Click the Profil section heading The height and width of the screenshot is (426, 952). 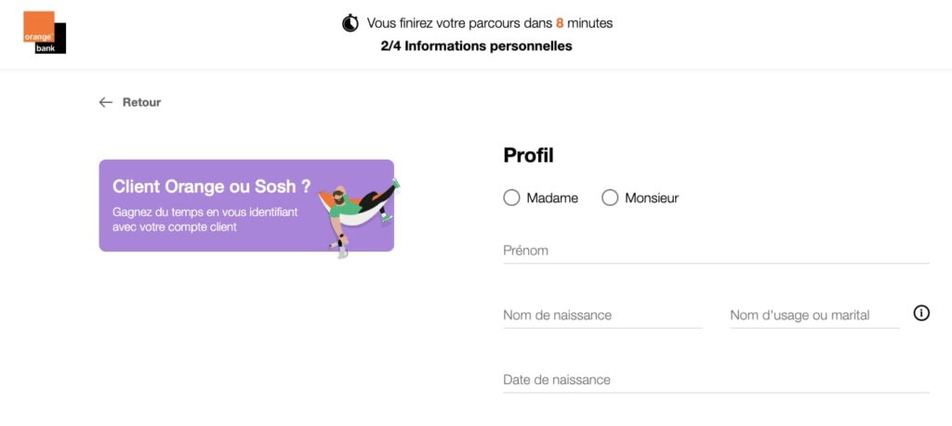click(528, 156)
